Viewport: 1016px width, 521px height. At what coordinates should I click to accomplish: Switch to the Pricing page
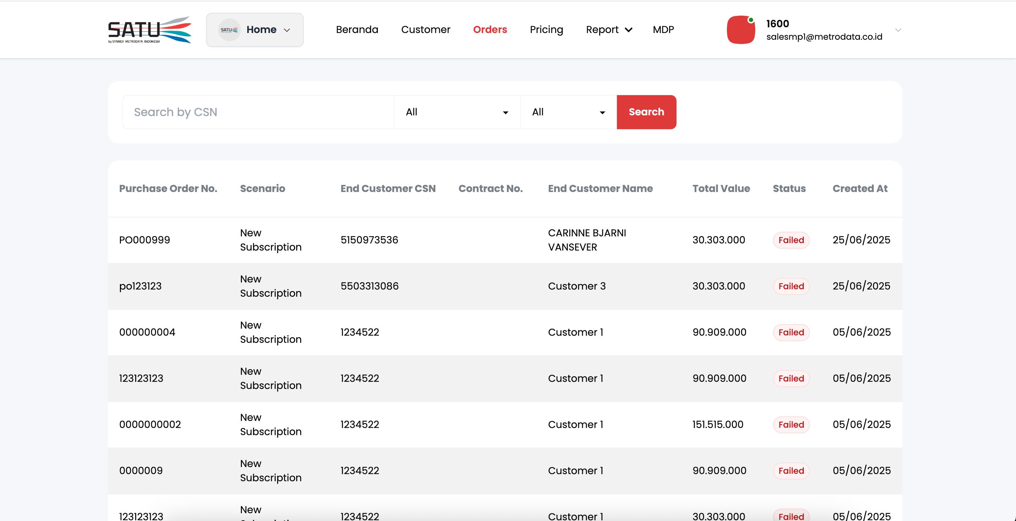click(x=546, y=29)
